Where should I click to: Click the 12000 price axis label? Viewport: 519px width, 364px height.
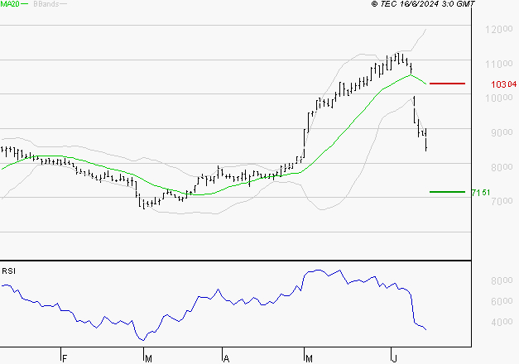click(499, 30)
